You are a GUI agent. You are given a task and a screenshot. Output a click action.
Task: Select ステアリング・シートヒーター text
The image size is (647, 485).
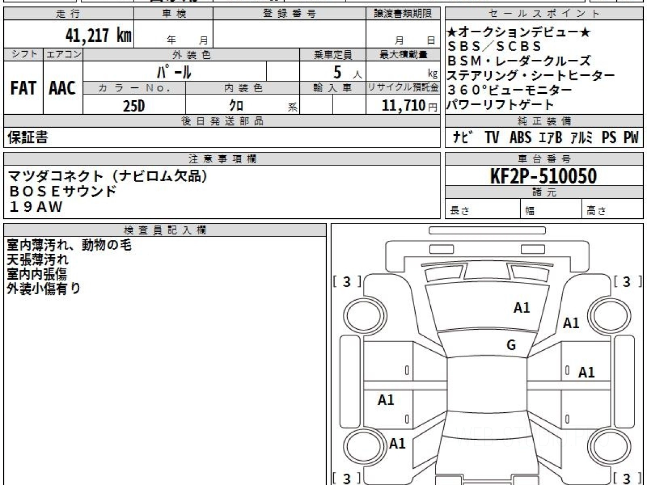[x=531, y=75]
